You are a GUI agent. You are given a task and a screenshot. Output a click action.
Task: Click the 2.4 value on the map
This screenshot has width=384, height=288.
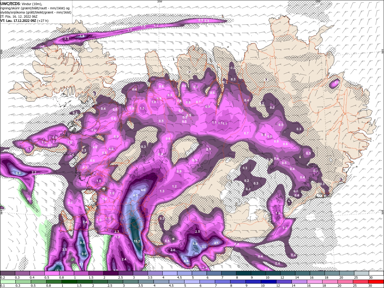pos(124,259)
